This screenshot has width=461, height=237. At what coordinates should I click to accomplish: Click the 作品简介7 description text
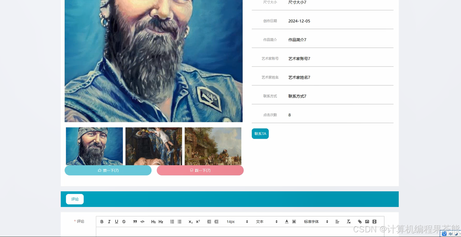297,40
